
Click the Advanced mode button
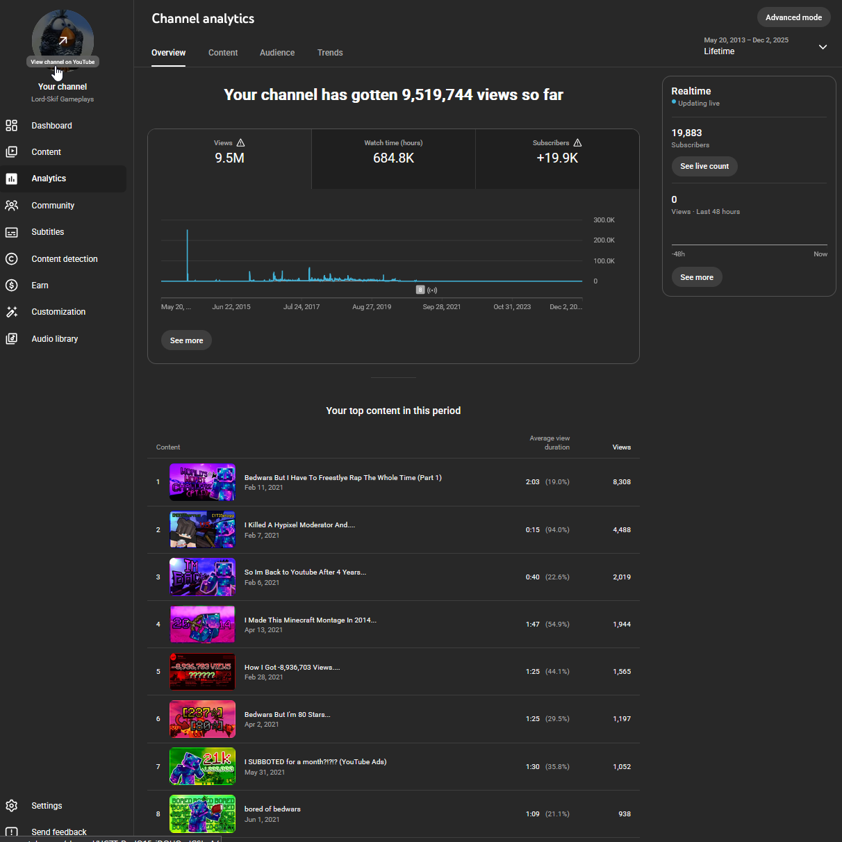tap(793, 17)
